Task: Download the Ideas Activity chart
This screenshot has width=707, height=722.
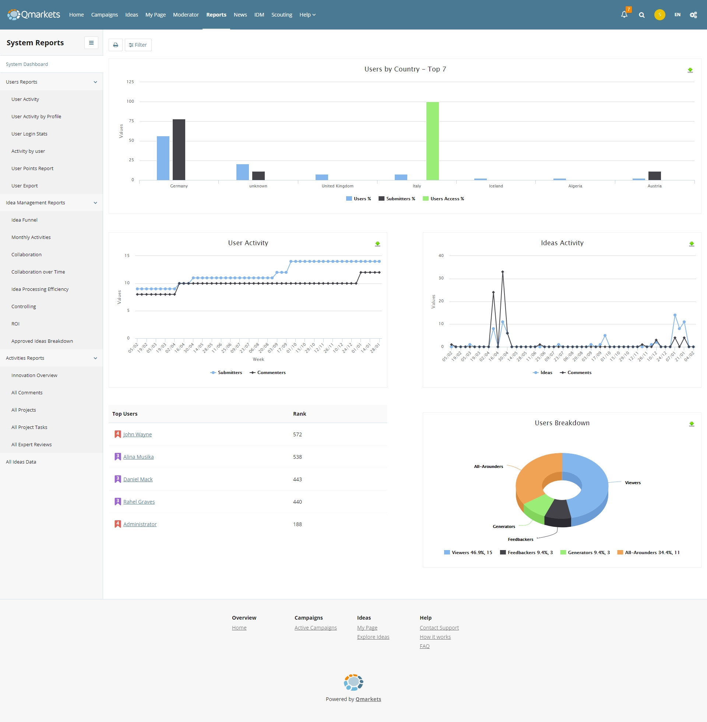Action: 692,244
